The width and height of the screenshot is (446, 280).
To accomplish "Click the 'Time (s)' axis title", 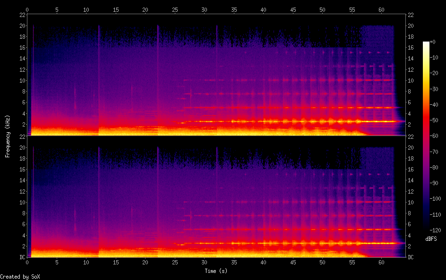I will (x=216, y=271).
